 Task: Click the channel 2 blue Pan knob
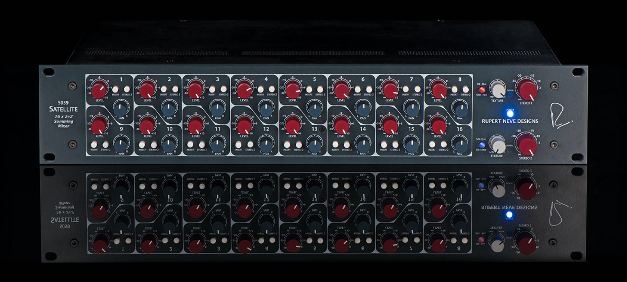tap(168, 110)
